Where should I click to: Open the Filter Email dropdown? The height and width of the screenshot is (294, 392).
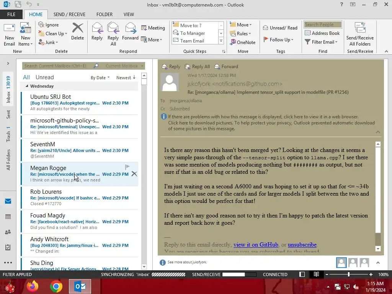pyautogui.click(x=321, y=42)
